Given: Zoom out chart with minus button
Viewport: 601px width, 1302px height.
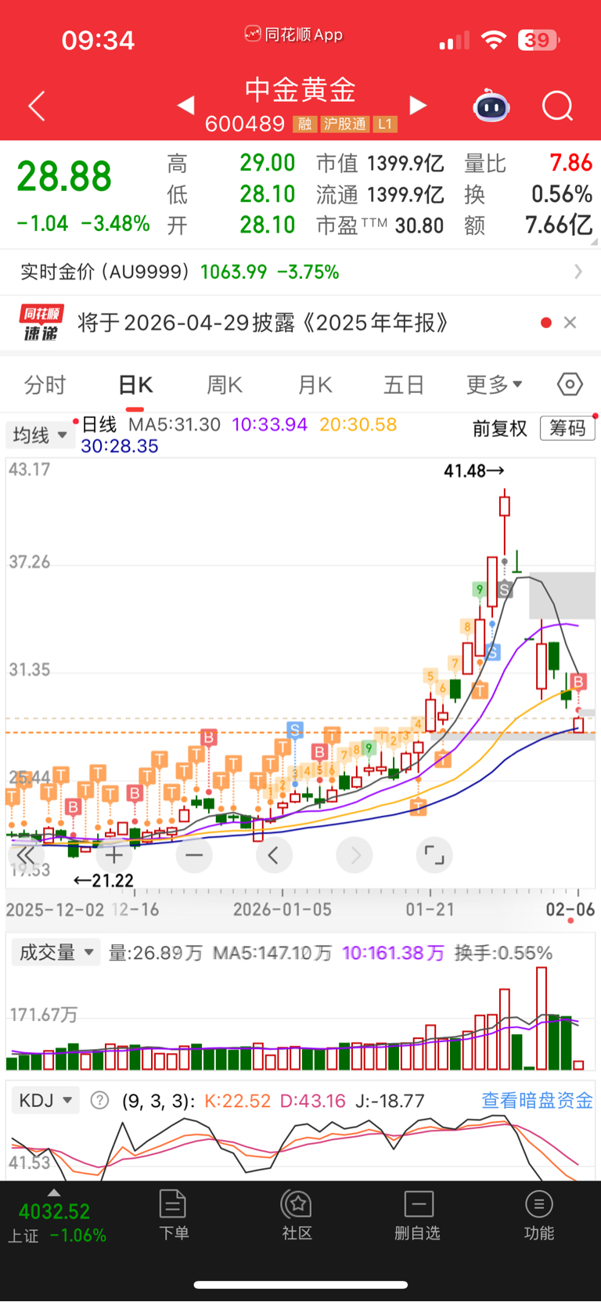Looking at the screenshot, I should coord(194,855).
